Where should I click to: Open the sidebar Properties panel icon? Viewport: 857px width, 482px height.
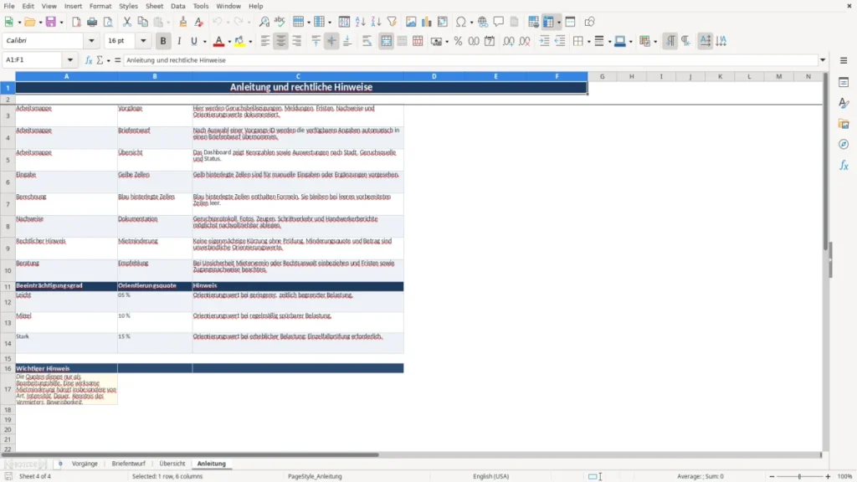pos(844,82)
